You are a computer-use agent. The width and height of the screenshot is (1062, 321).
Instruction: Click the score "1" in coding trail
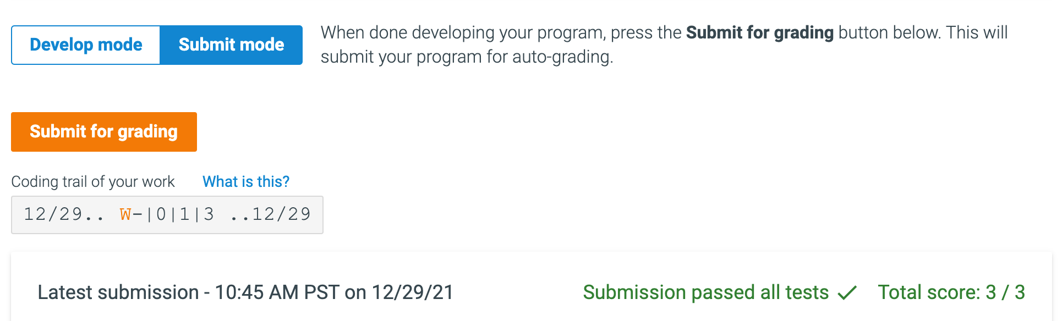pyautogui.click(x=185, y=214)
